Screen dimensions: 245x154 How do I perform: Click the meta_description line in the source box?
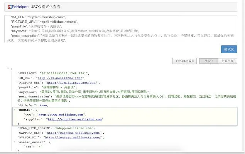coord(121,38)
